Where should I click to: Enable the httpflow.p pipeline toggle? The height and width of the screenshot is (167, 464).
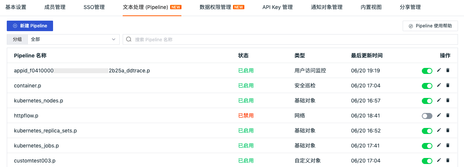[427, 116]
